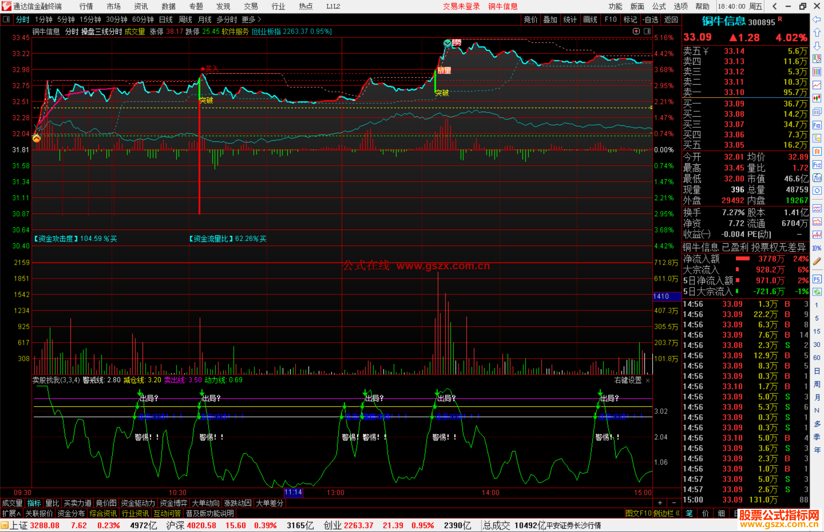The width and height of the screenshot is (824, 532).
Task: Toggle the left panel icon beside 分时
Action: click(6, 19)
